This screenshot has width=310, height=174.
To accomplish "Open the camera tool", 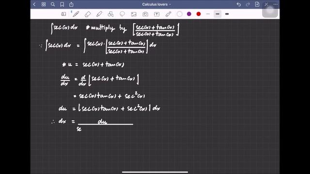I will point(145,14).
